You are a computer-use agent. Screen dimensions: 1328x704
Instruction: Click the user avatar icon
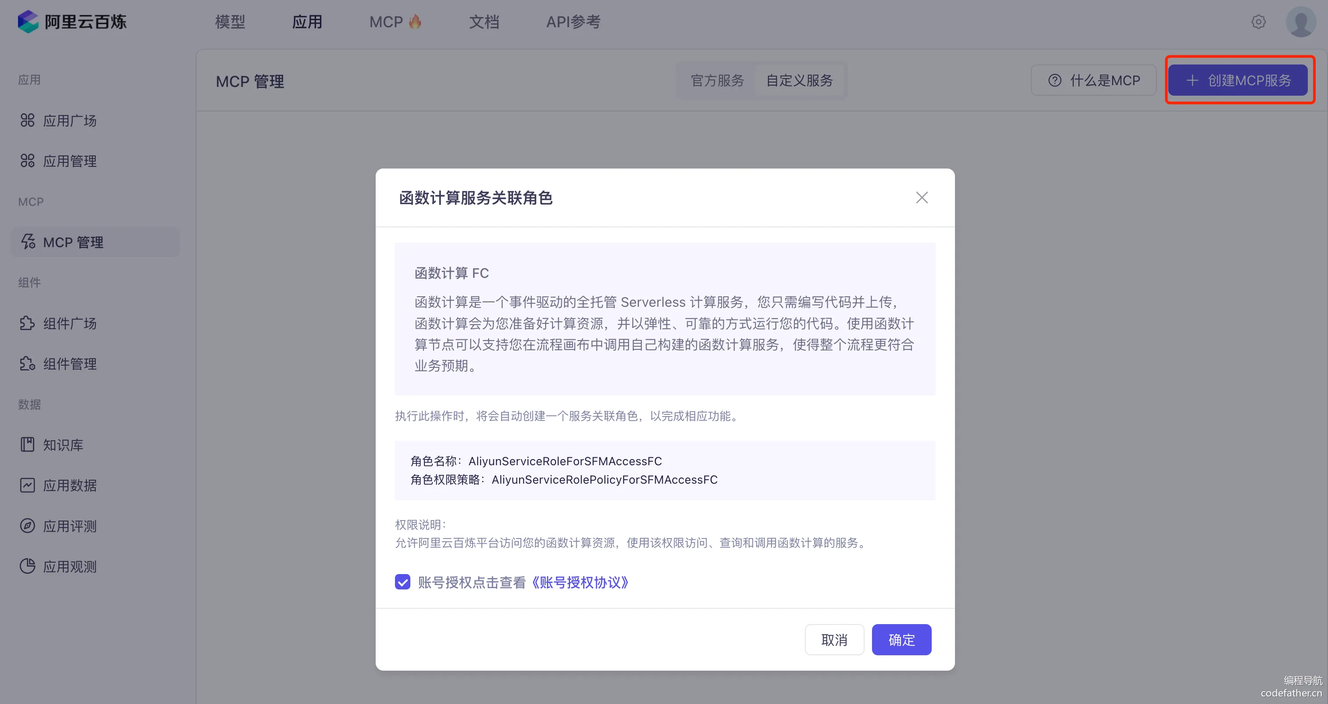1301,22
